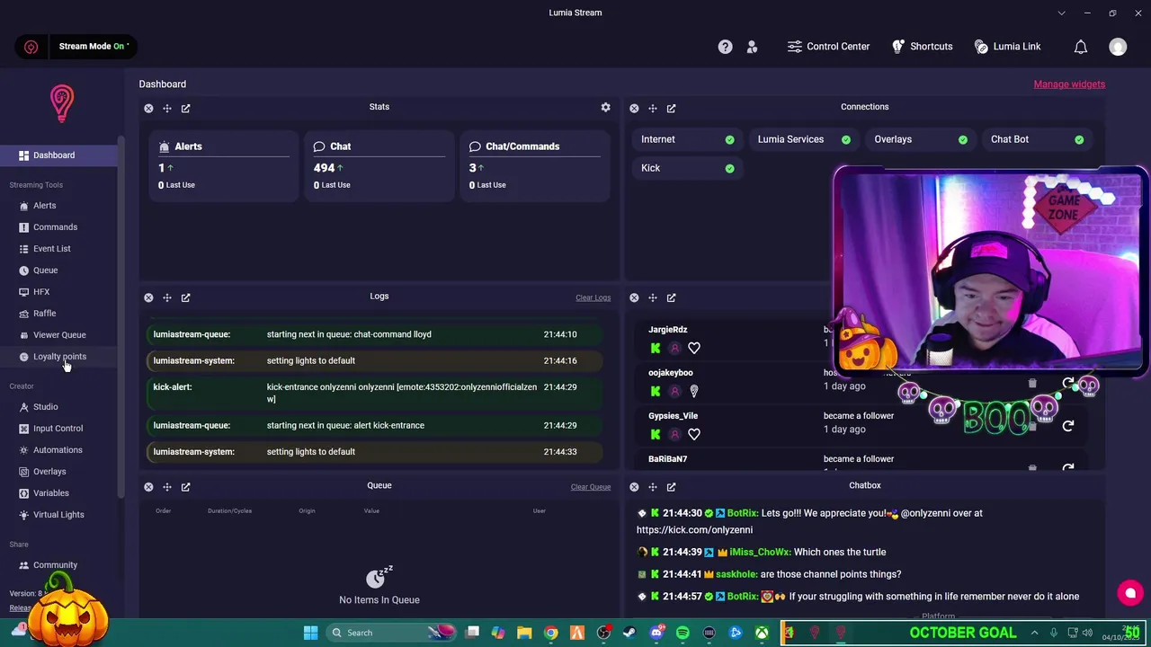Close the Connections widget
The width and height of the screenshot is (1151, 647).
(x=634, y=109)
